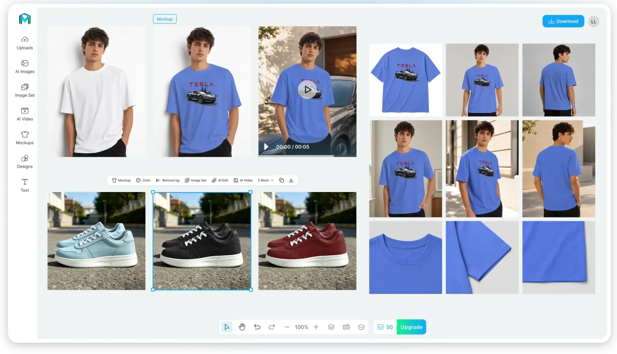Click the bottom-left selection handle of black sneakers
617x354 pixels.
[153, 290]
